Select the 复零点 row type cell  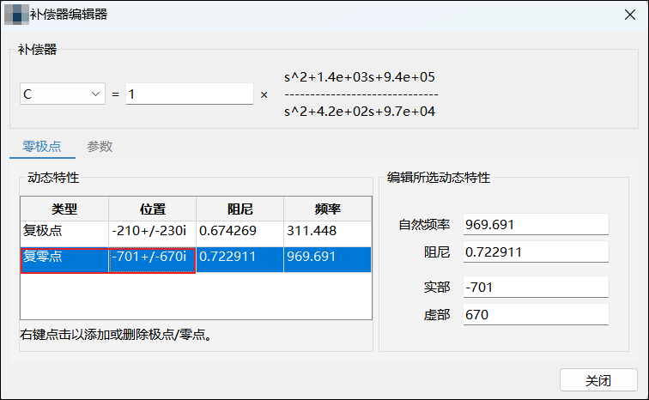tap(64, 258)
